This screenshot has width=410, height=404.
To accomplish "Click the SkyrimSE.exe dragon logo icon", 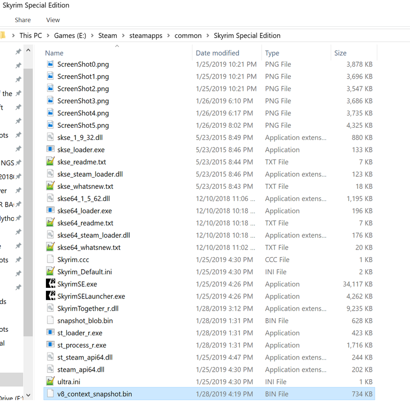I will tap(50, 283).
